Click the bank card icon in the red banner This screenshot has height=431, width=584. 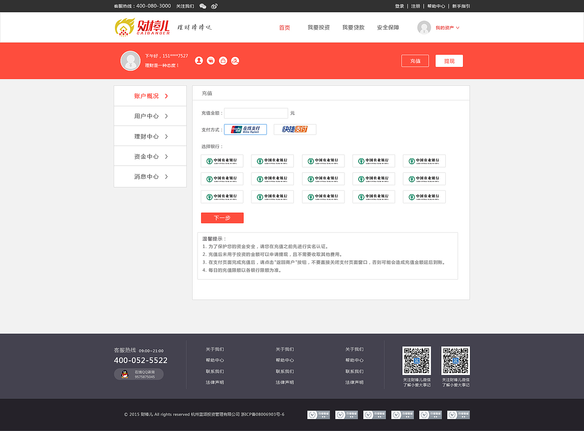[x=211, y=60]
